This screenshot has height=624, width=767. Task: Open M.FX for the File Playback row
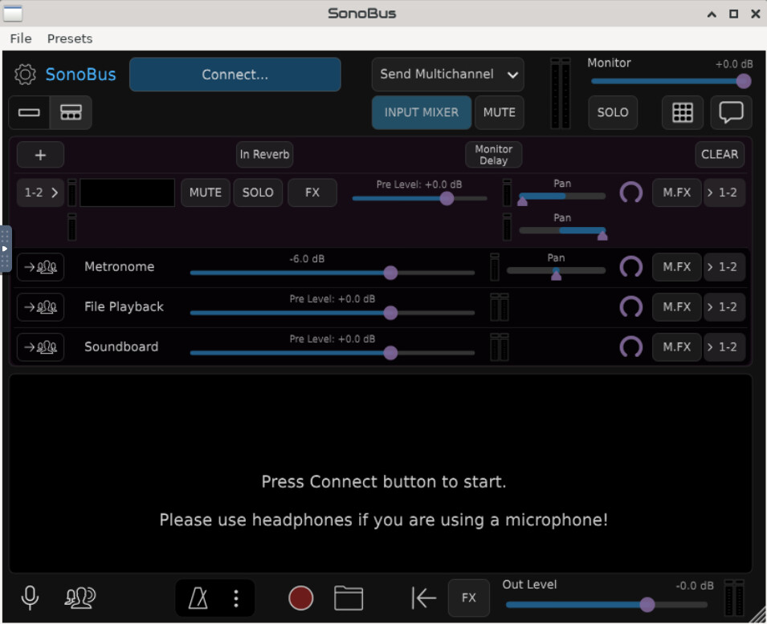pos(677,307)
